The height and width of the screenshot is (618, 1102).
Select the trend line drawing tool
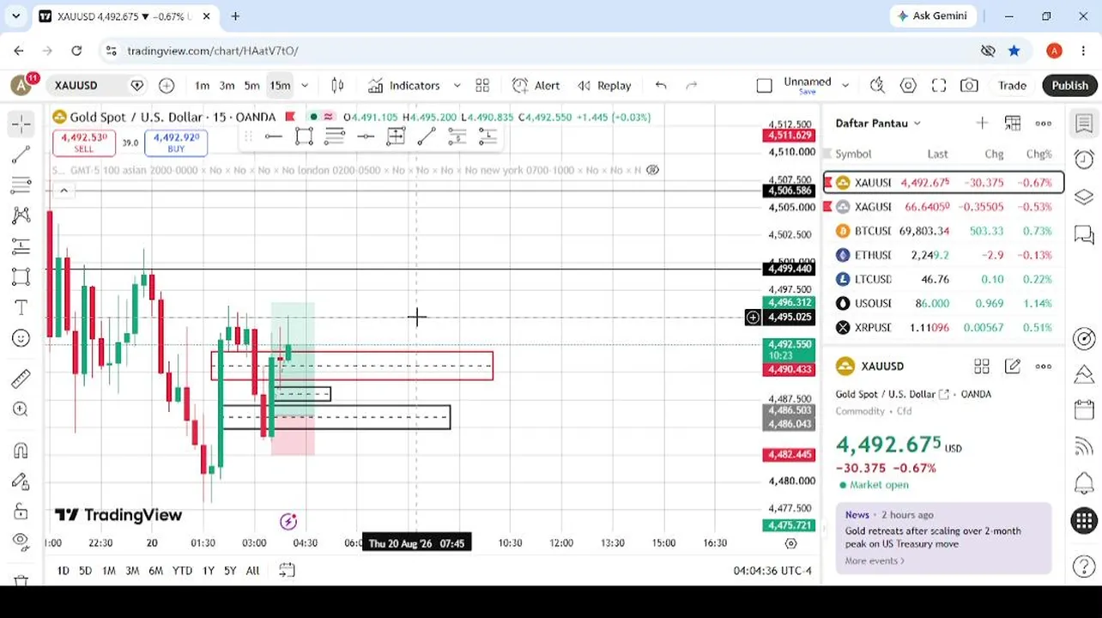click(21, 154)
